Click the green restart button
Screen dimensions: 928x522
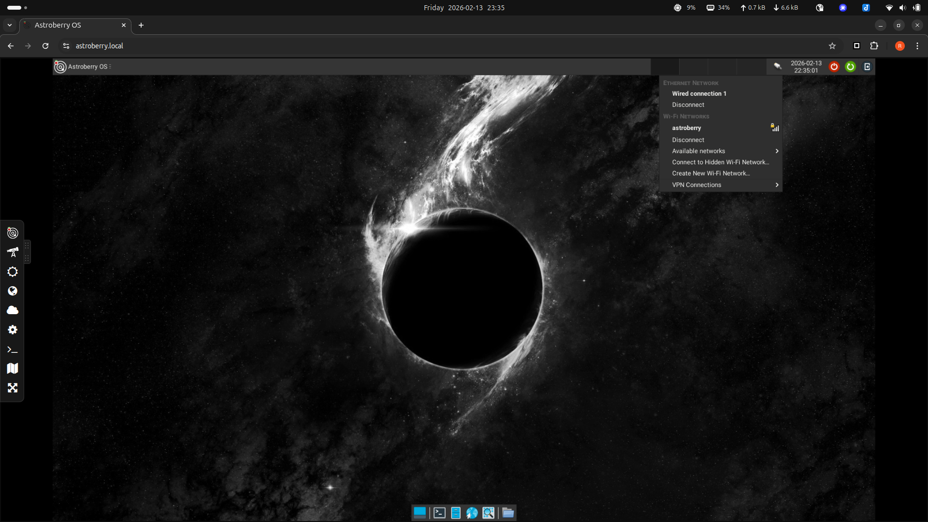(851, 67)
